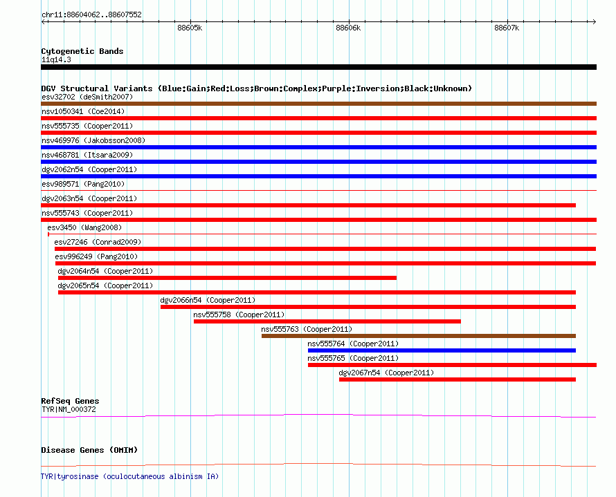Select the TYR|NM_000372 gene label
616x497 pixels.
click(69, 409)
